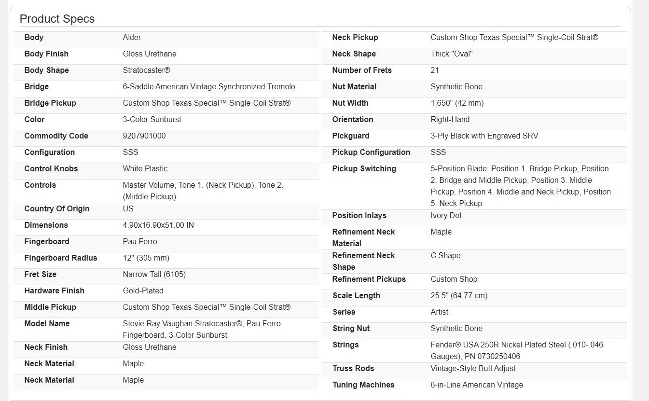Click the commodity code 9207901000
This screenshot has width=649, height=401.
click(x=144, y=136)
